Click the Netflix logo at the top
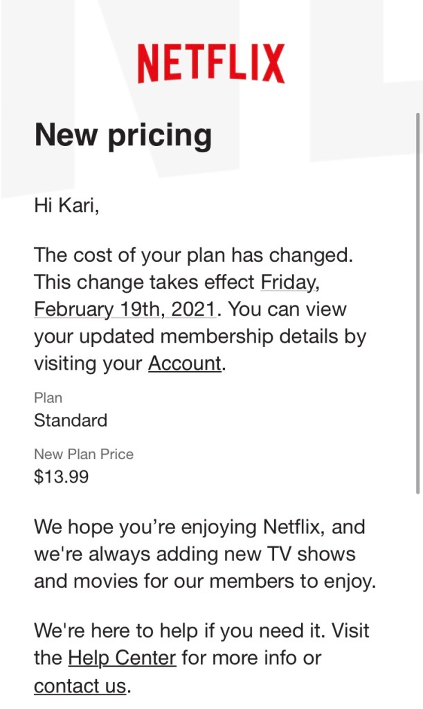The height and width of the screenshot is (709, 423). (210, 64)
